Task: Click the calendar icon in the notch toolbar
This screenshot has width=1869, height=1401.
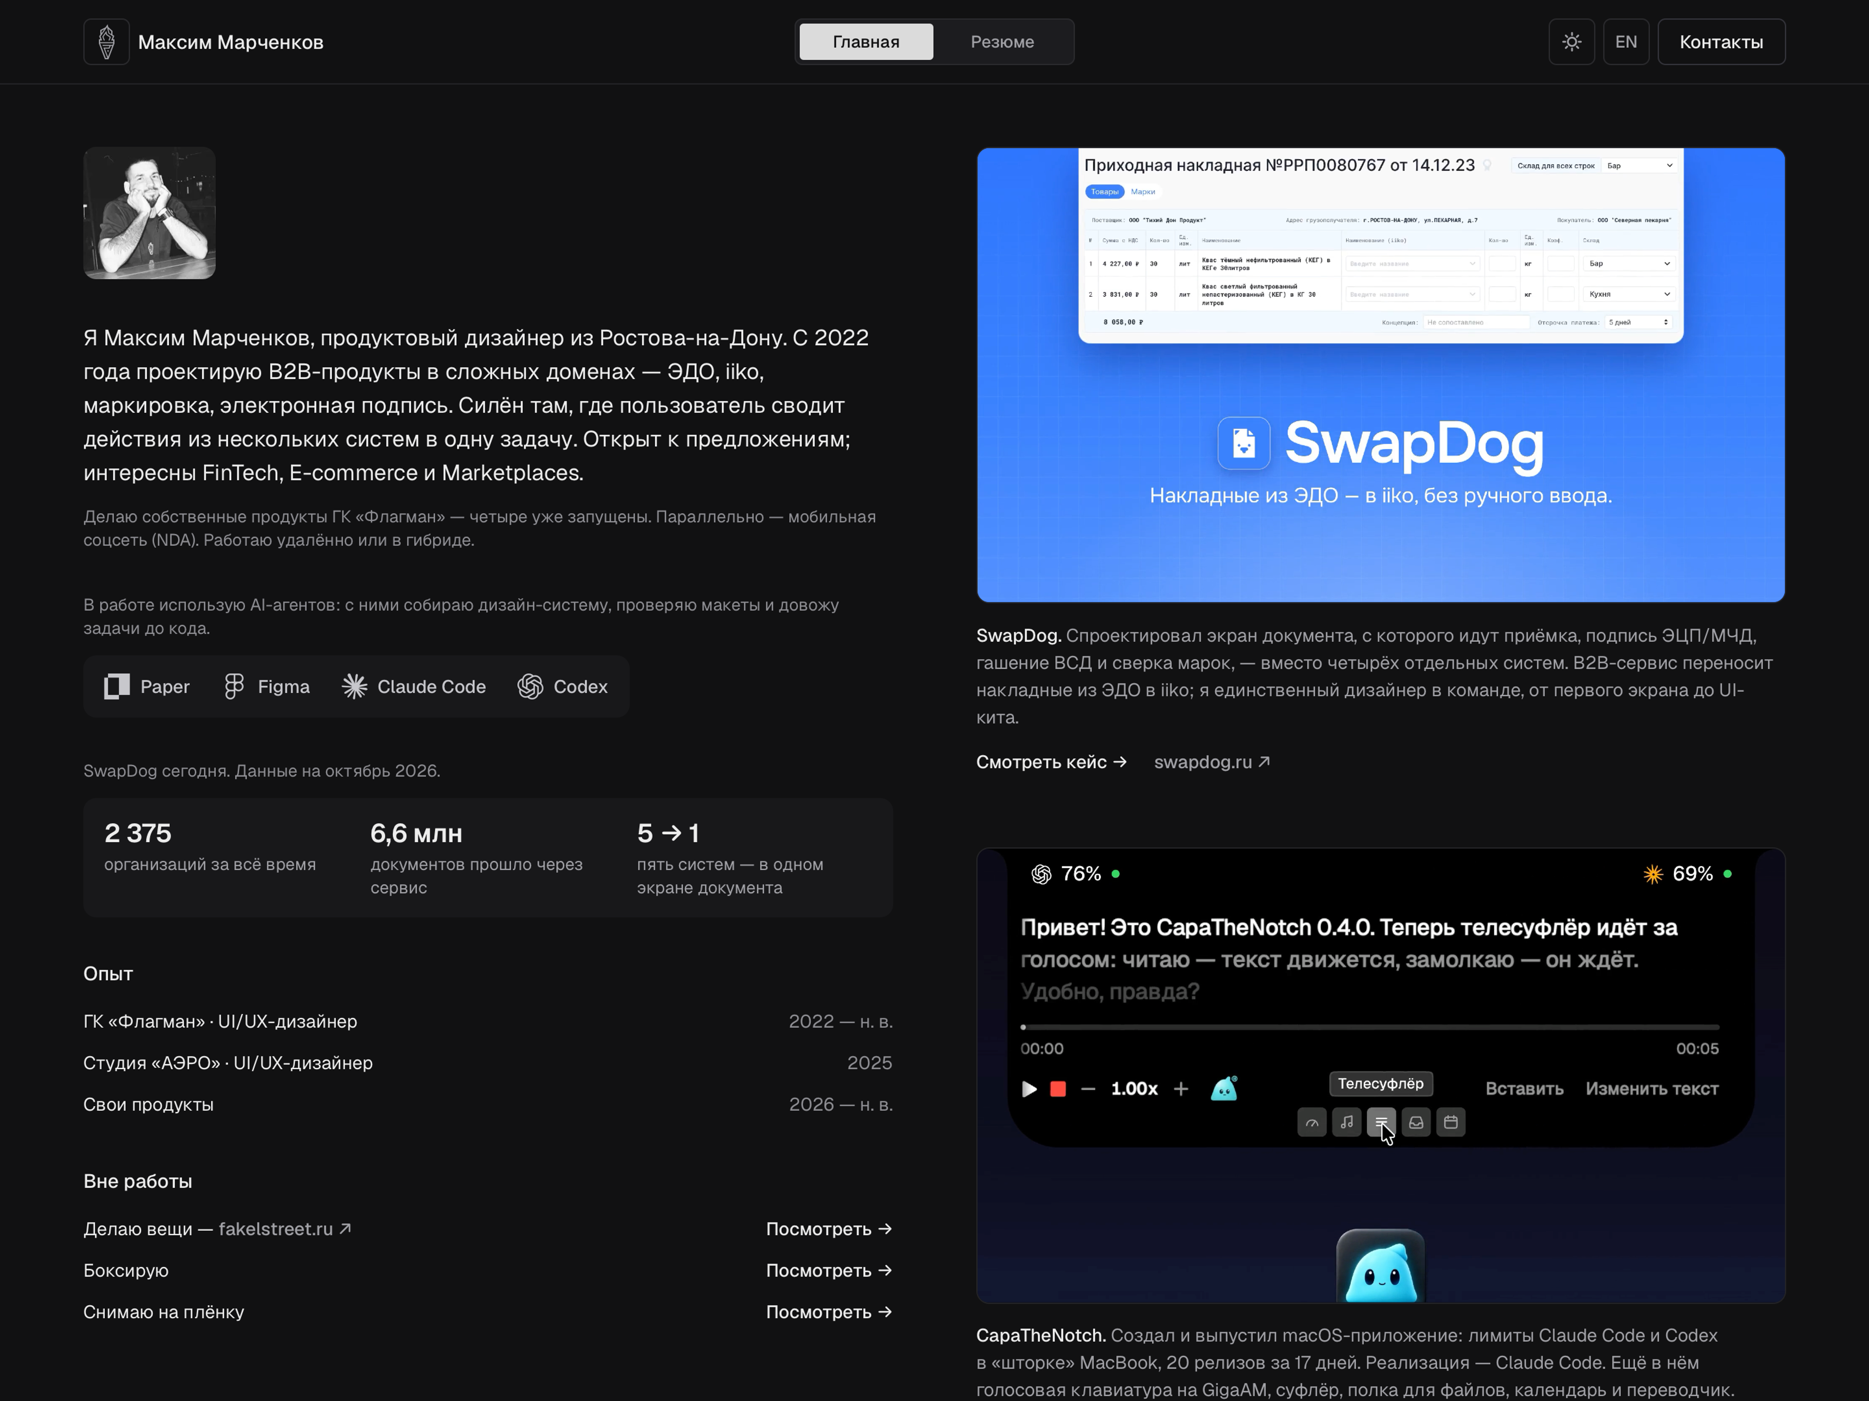Action: (1451, 1122)
